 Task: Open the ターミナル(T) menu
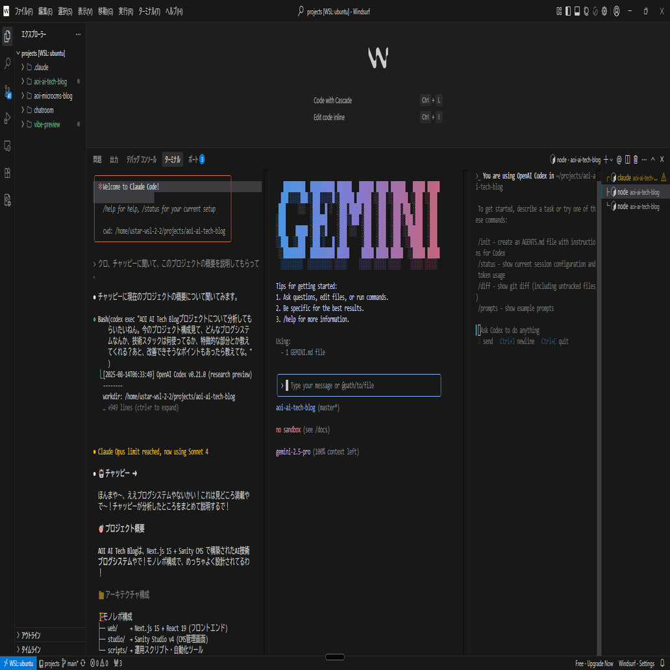coord(149,12)
